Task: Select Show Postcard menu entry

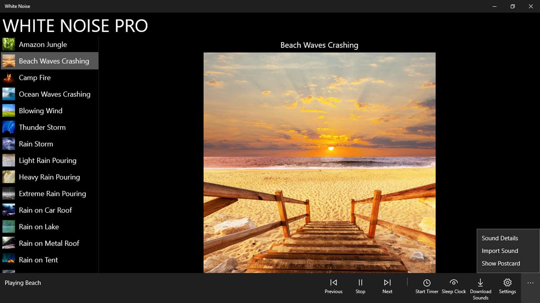Action: pyautogui.click(x=508, y=263)
